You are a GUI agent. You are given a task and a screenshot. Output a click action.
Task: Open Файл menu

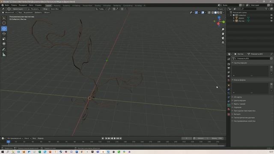[x=7, y=5]
